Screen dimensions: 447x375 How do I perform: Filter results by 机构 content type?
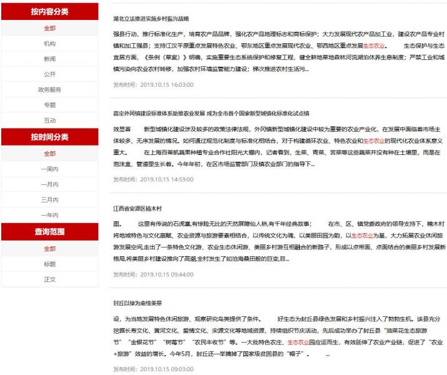pos(49,44)
